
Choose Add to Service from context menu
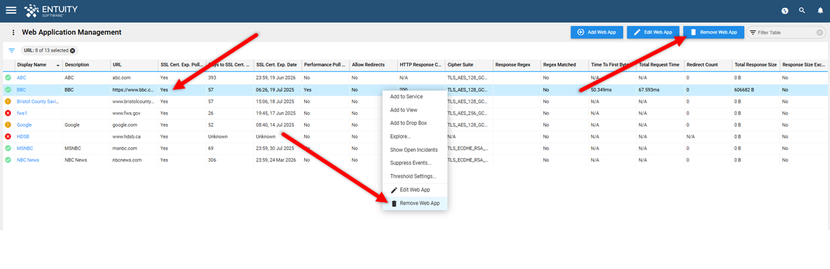(x=415, y=97)
